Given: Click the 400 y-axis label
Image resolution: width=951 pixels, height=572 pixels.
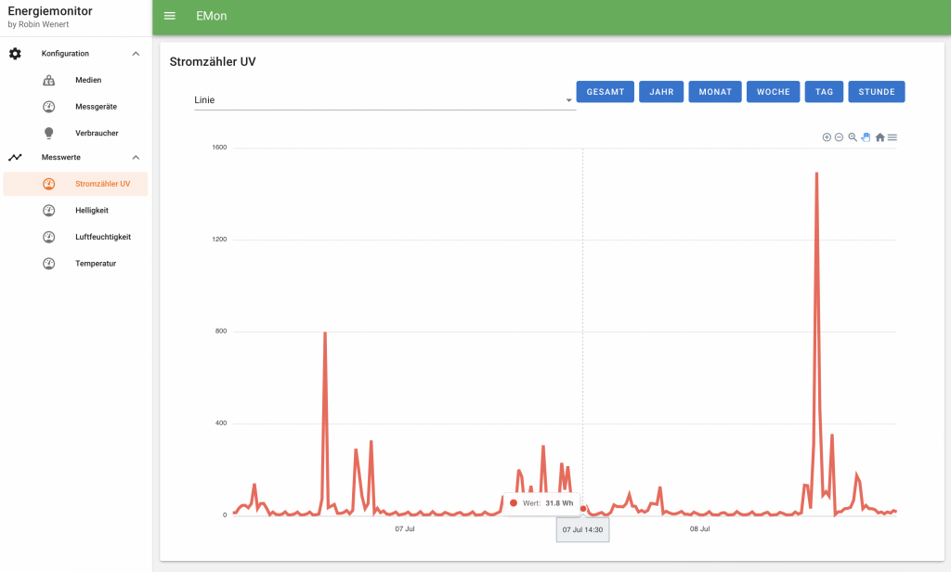Looking at the screenshot, I should (221, 423).
